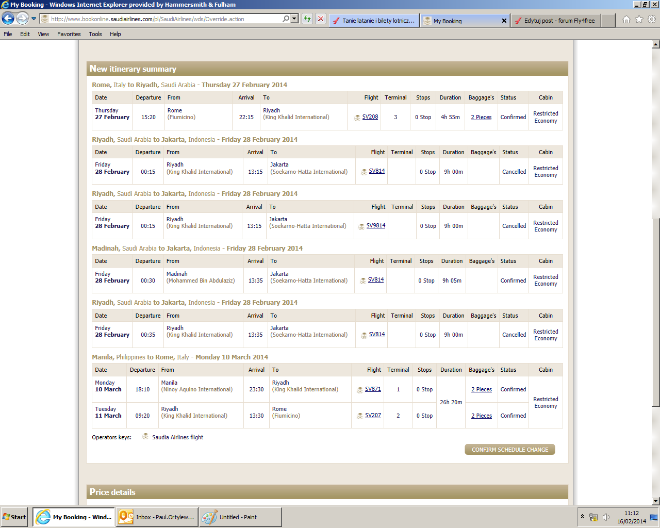The height and width of the screenshot is (528, 660).
Task: Click '4h 55m' duration cell
Action: (x=450, y=118)
